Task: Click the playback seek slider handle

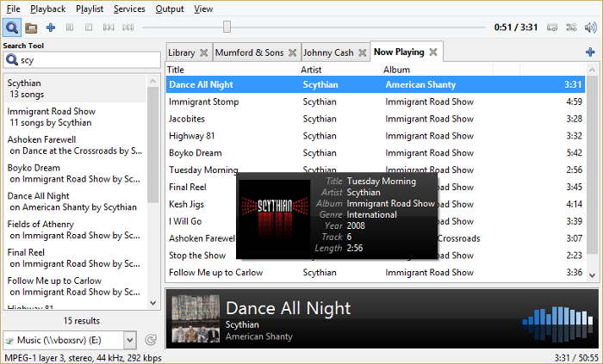Action: pos(226,28)
